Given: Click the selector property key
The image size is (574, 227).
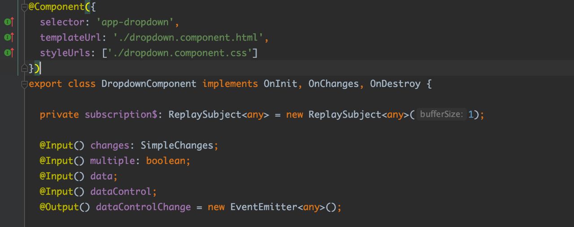Looking at the screenshot, I should pyautogui.click(x=62, y=22).
